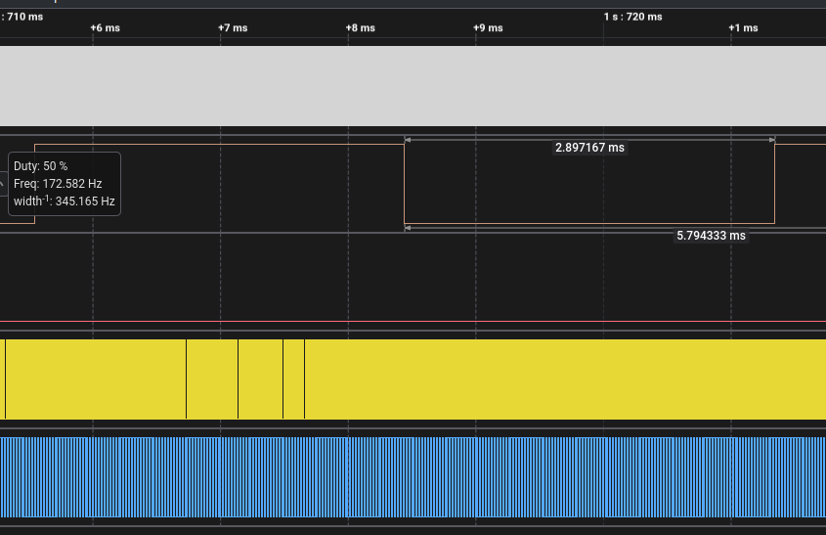Select the 5.794333 ms period measurement label
Screen dimensions: 826x535
click(711, 236)
